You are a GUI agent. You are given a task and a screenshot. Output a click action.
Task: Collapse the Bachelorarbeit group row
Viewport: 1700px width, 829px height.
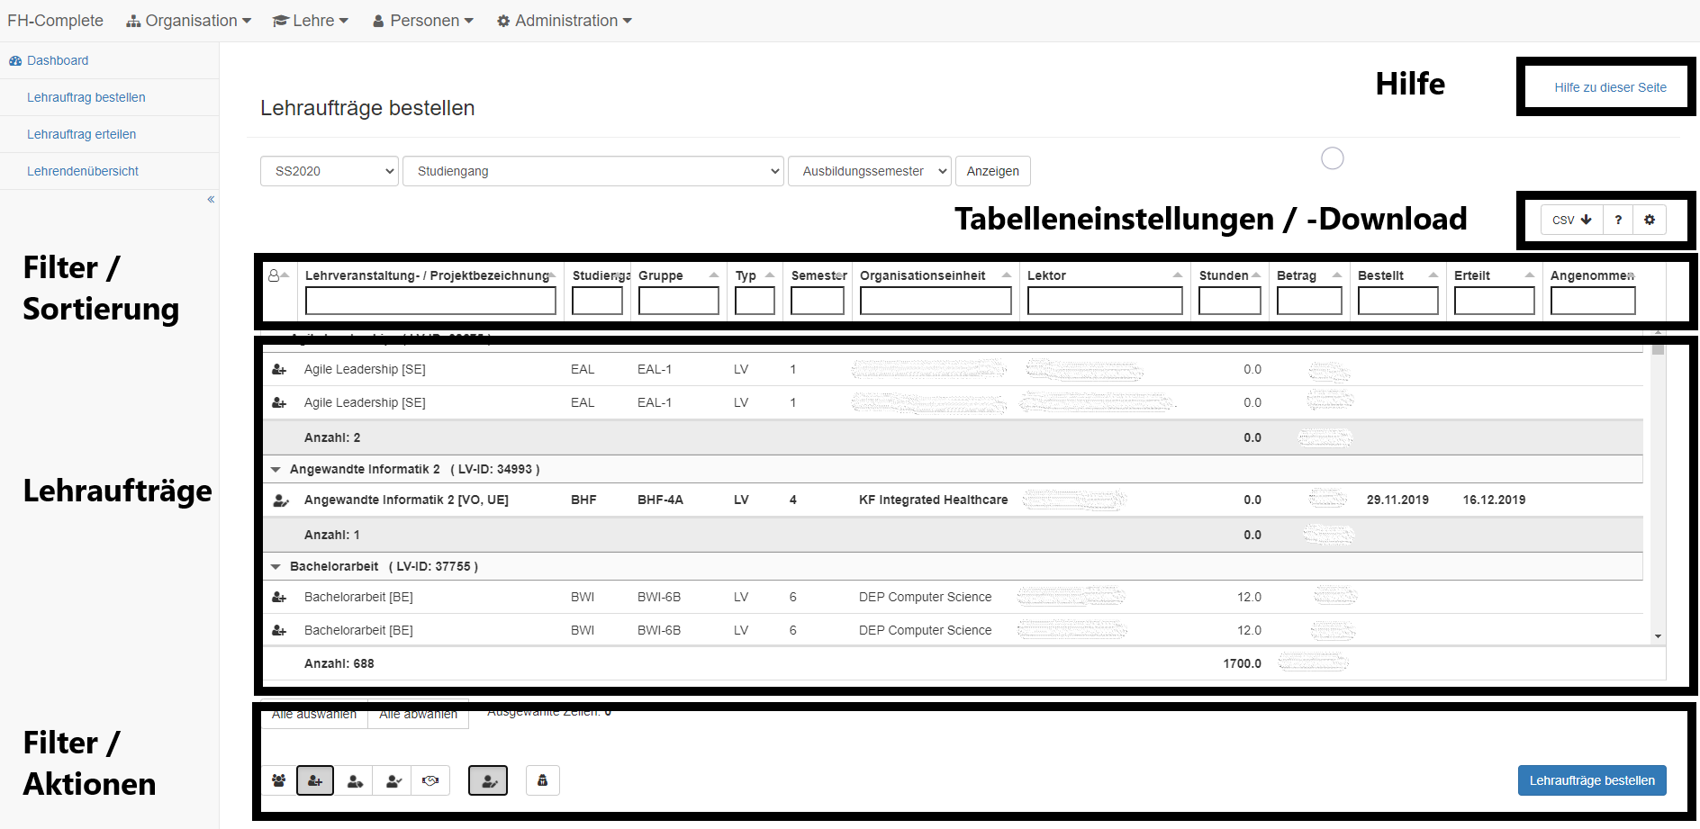(276, 566)
